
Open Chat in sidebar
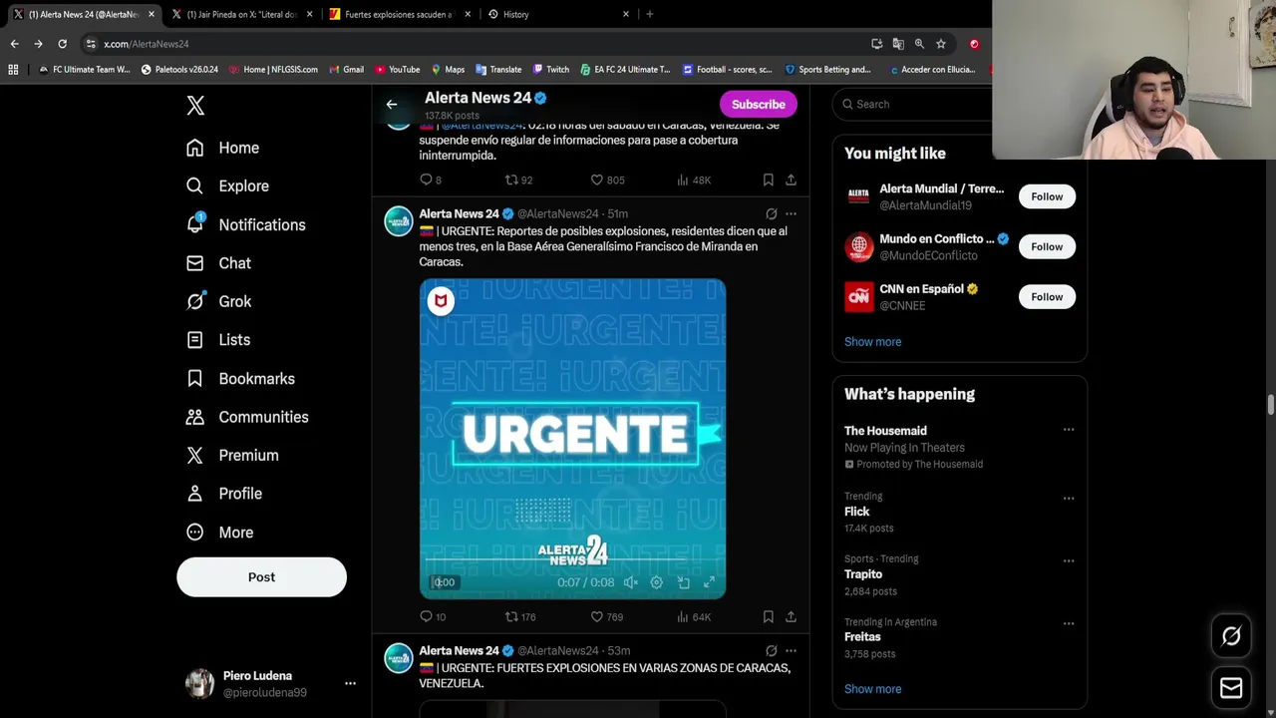pos(219,263)
